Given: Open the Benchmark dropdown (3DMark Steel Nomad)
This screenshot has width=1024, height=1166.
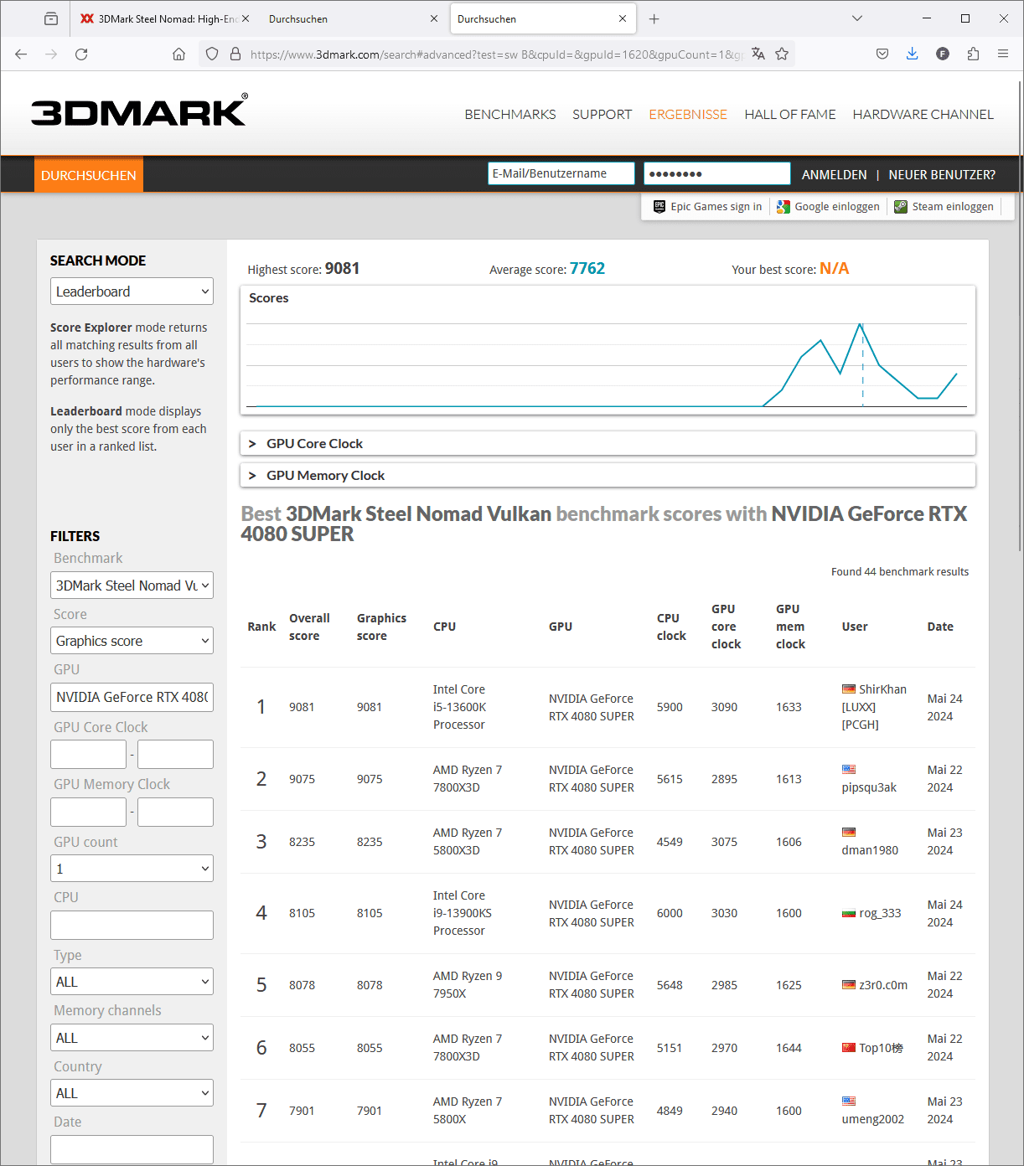Looking at the screenshot, I should (x=132, y=586).
